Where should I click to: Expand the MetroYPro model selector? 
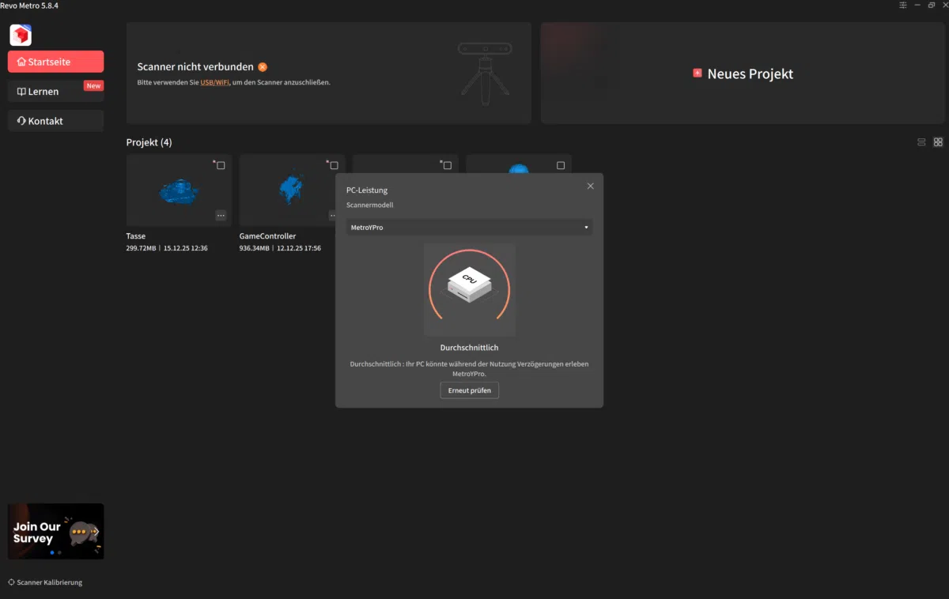(x=469, y=227)
